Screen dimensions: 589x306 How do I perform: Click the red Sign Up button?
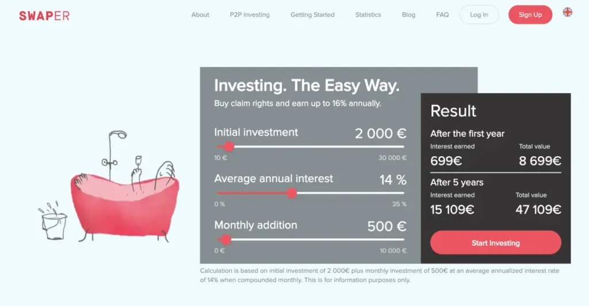tap(530, 14)
